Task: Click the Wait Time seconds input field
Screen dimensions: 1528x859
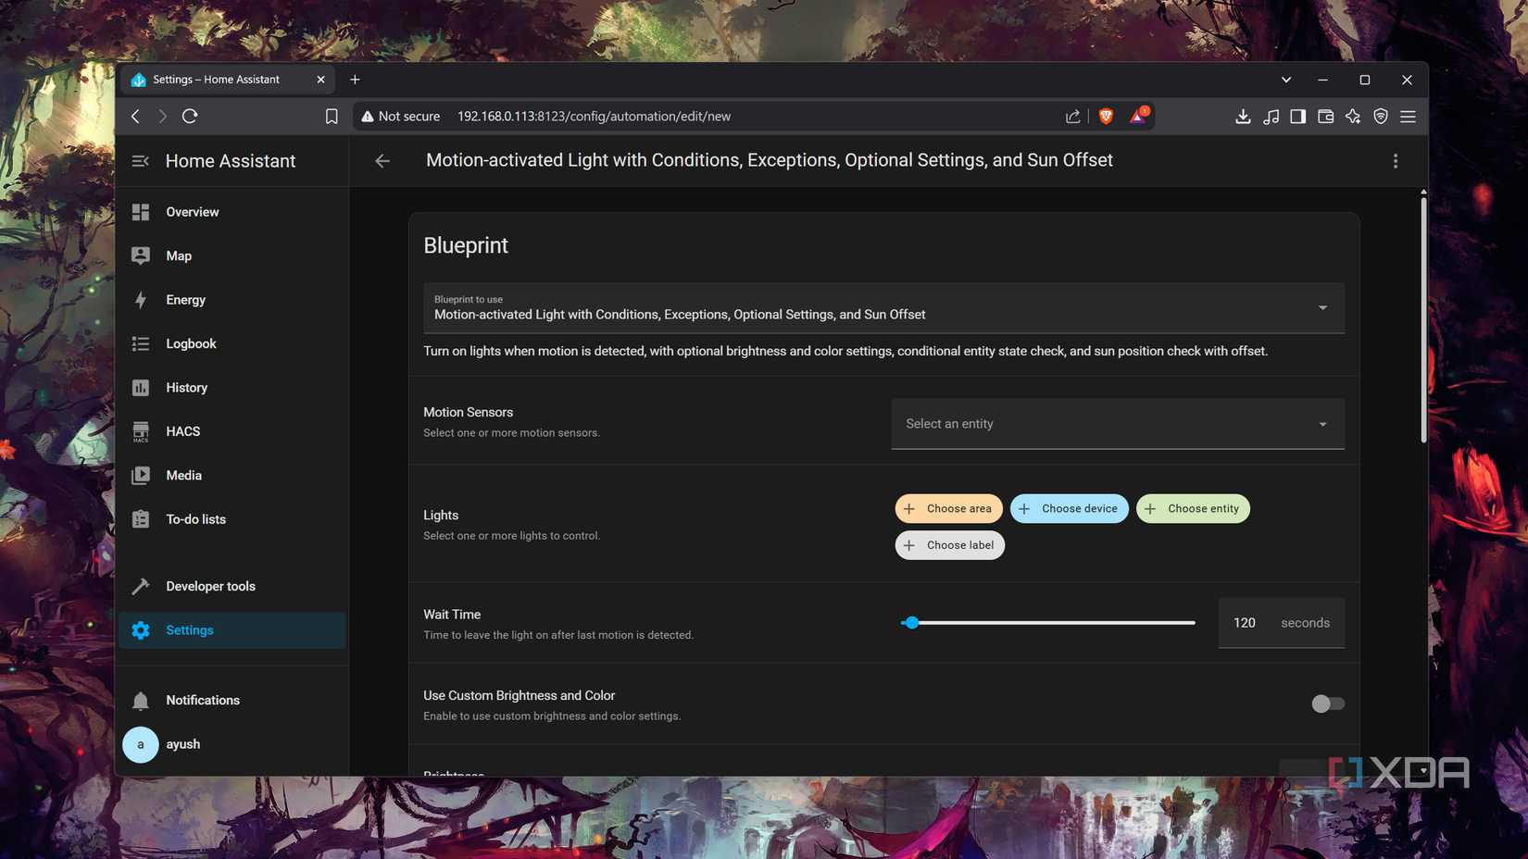Action: click(x=1245, y=623)
